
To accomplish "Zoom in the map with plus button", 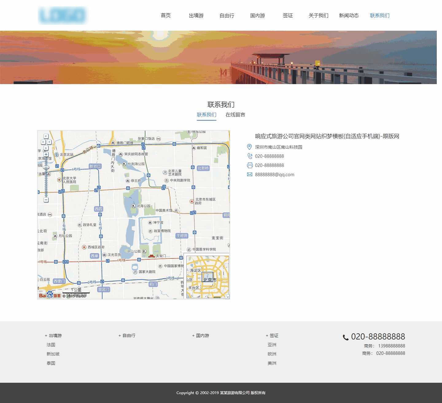I will pos(46,154).
